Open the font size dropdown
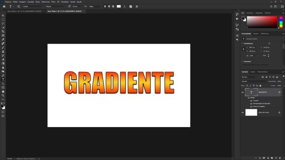This screenshot has height=160, width=285. click(x=77, y=6)
